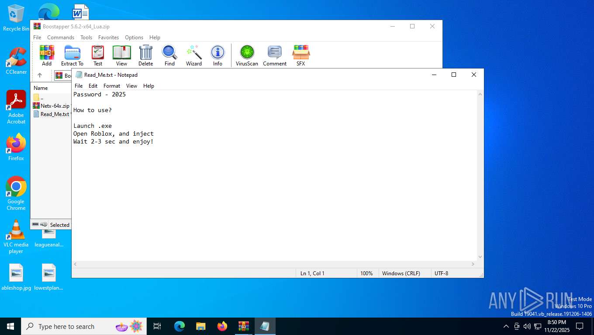The width and height of the screenshot is (594, 335).
Task: Click 'Windows (CRLF)' in Notepad status bar
Action: click(401, 273)
